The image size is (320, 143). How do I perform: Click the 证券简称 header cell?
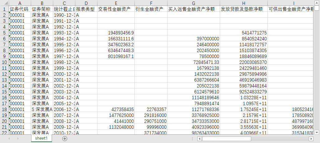pos(42,9)
